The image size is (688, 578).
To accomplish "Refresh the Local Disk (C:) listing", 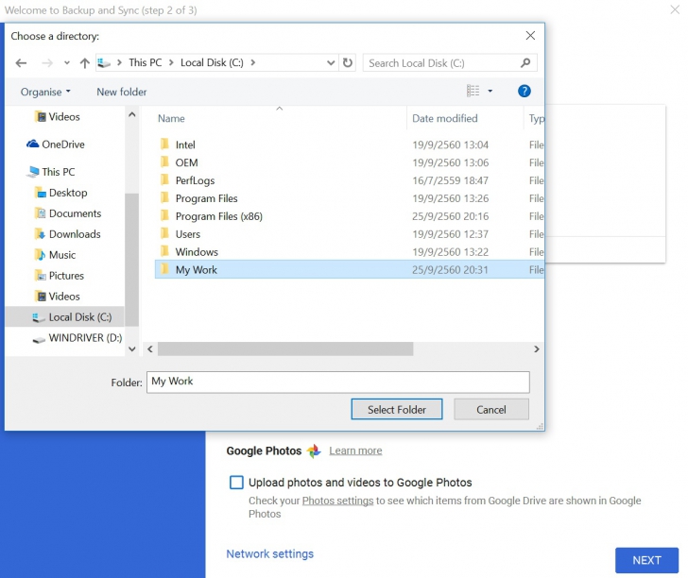I will click(348, 62).
